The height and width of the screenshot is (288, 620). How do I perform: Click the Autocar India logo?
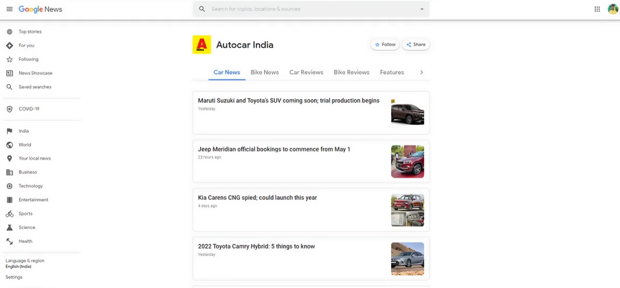pos(202,45)
